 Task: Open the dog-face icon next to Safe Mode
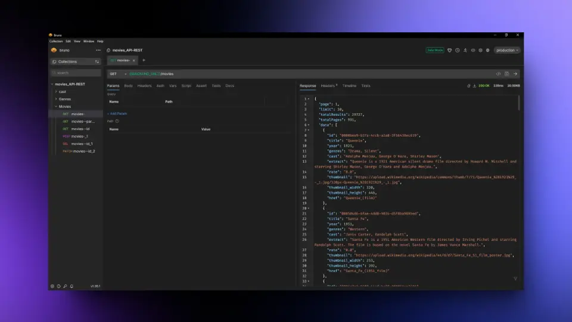(449, 50)
